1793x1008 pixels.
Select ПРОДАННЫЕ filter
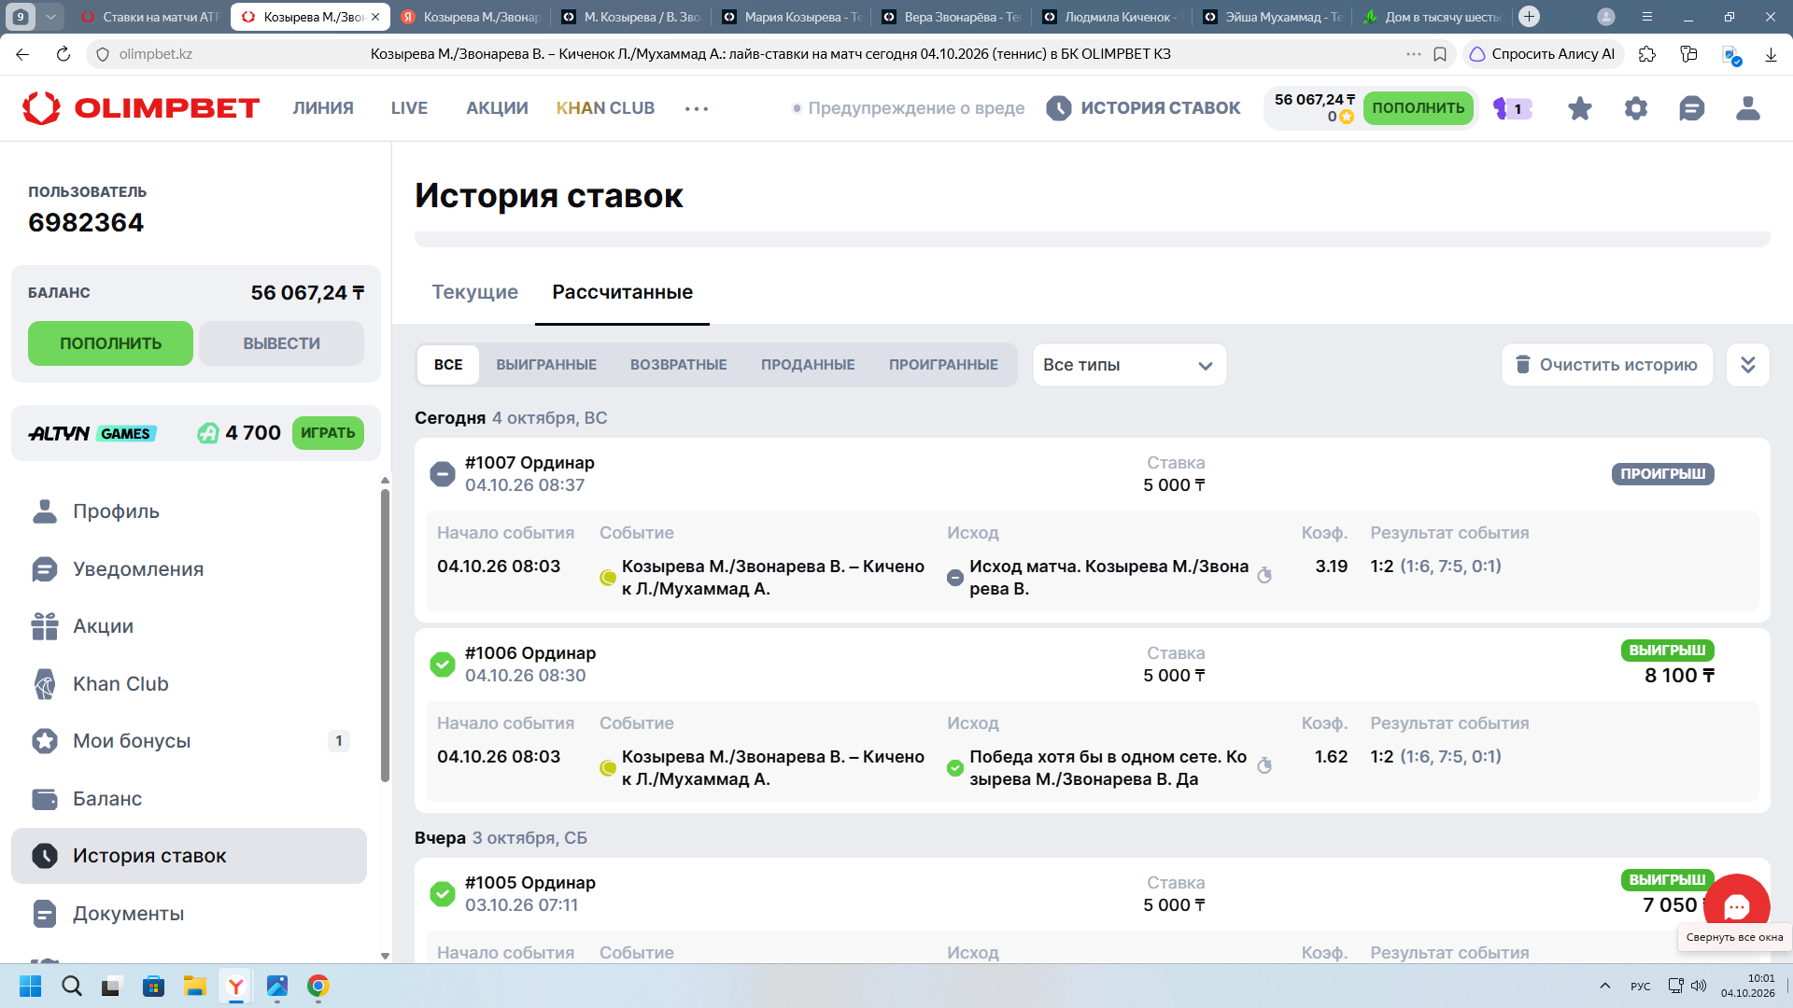click(x=808, y=365)
